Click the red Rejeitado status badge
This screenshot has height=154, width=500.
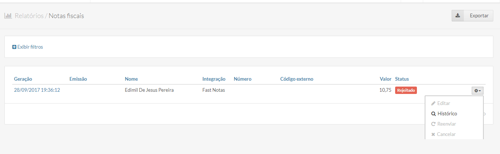[406, 90]
